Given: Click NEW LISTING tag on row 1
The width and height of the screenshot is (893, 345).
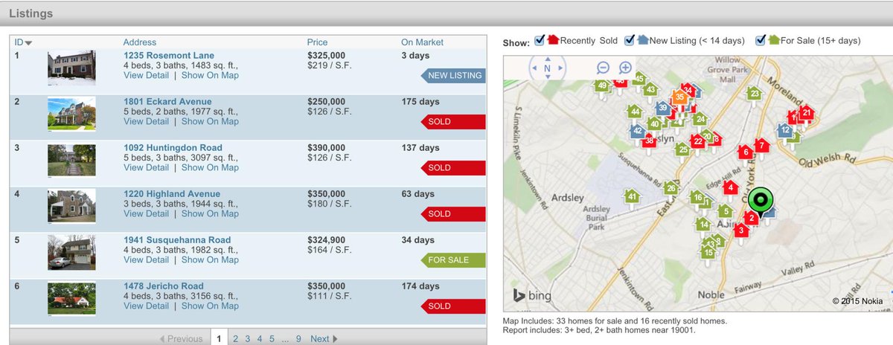Looking at the screenshot, I should click(453, 76).
